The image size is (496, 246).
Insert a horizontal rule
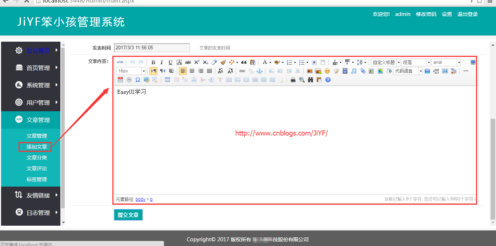[466, 71]
